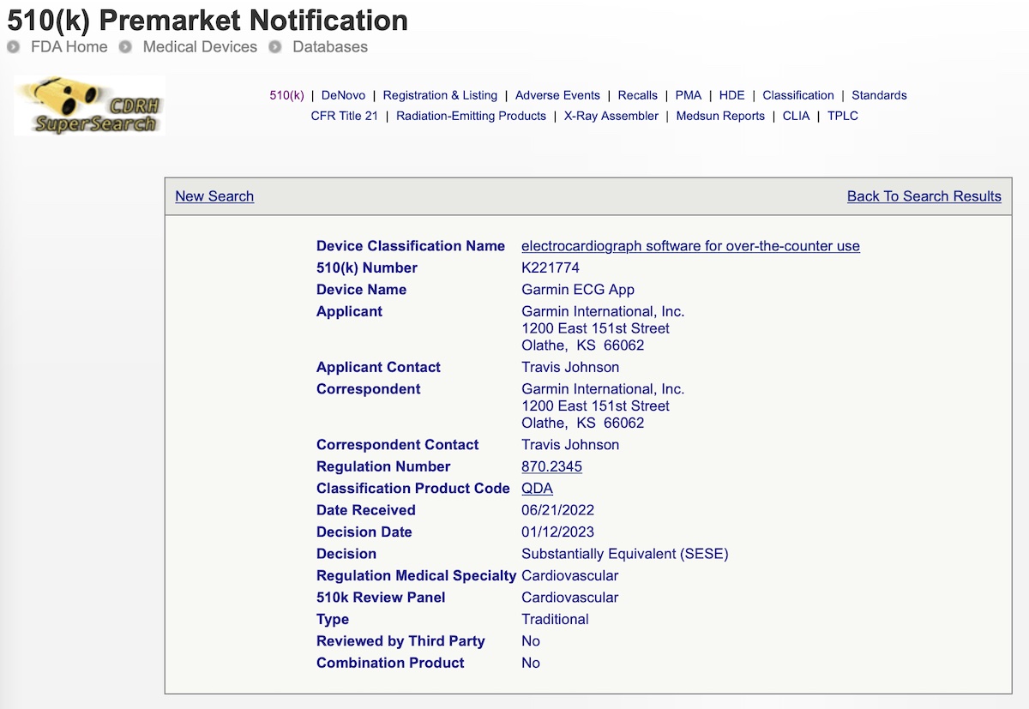The width and height of the screenshot is (1029, 709).
Task: Open the FDA Home breadcrumb link
Action: [x=69, y=47]
